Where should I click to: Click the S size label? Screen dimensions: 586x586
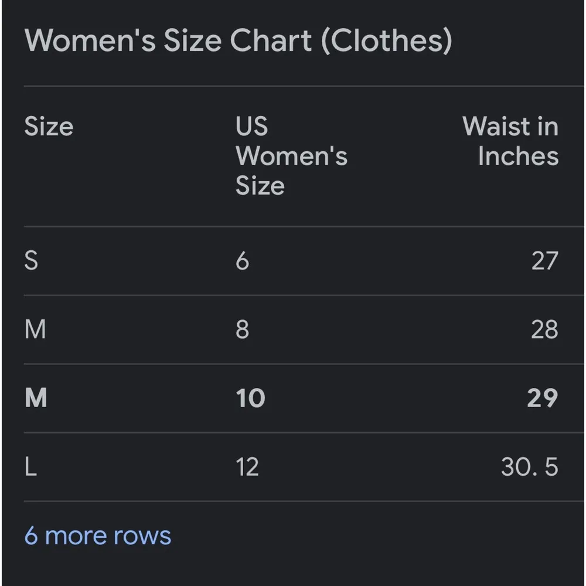(30, 261)
